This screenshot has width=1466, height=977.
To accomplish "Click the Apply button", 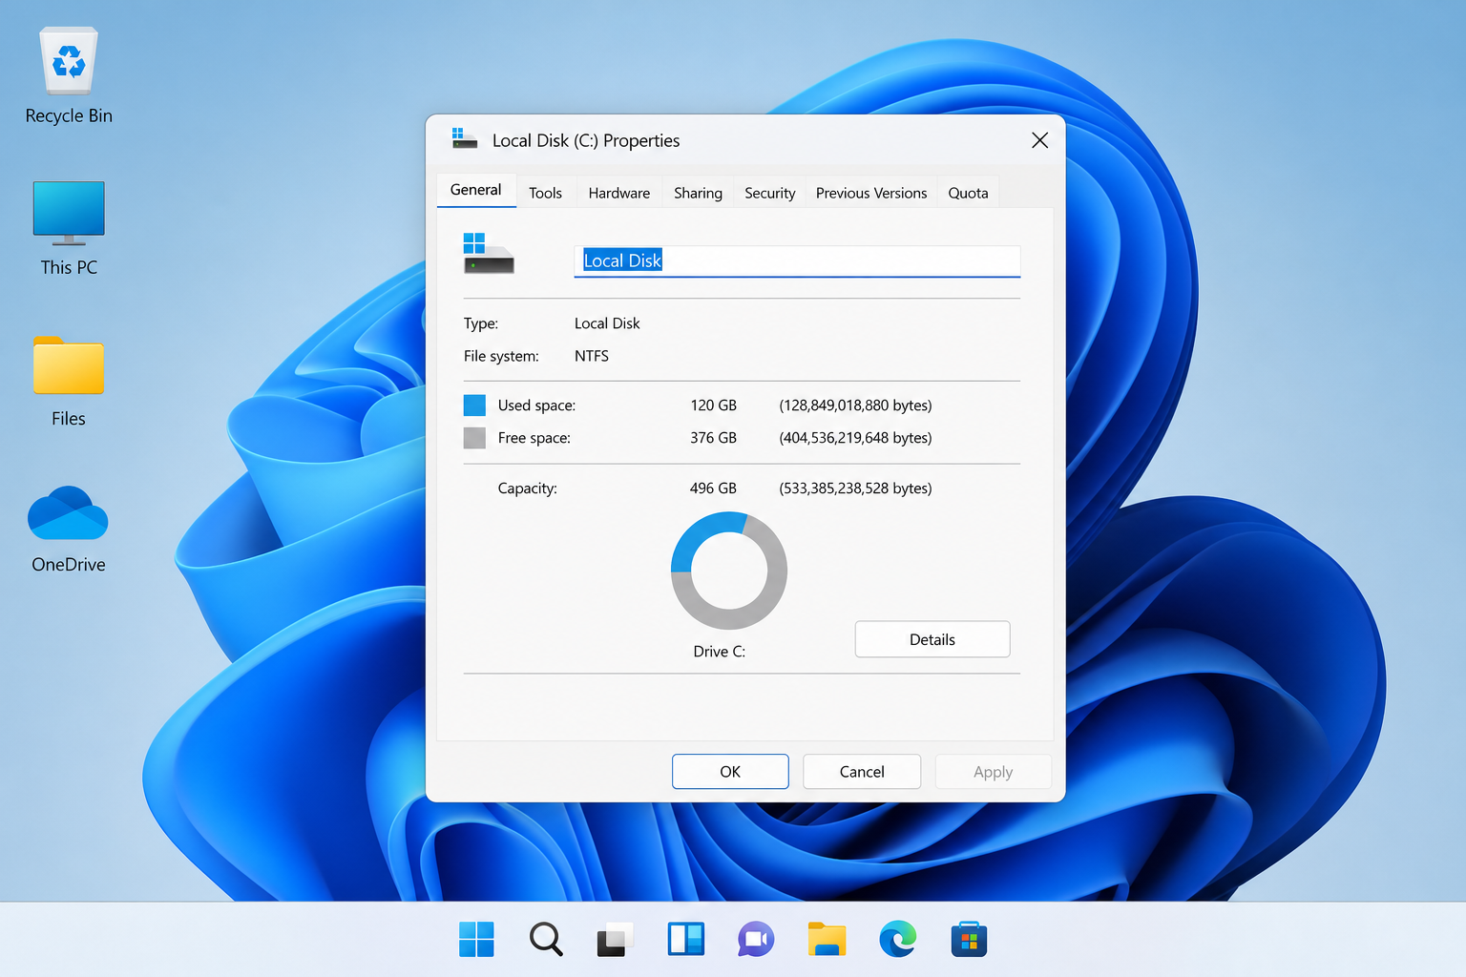I will pos(994,772).
